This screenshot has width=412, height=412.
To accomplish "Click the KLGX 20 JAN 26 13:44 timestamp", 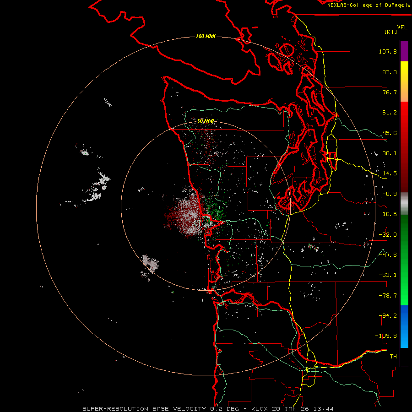I will [293, 409].
